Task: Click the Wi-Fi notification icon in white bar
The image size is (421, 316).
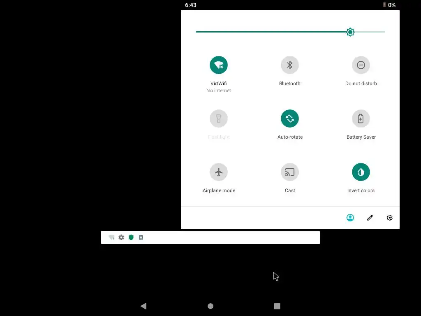Action: coord(111,237)
